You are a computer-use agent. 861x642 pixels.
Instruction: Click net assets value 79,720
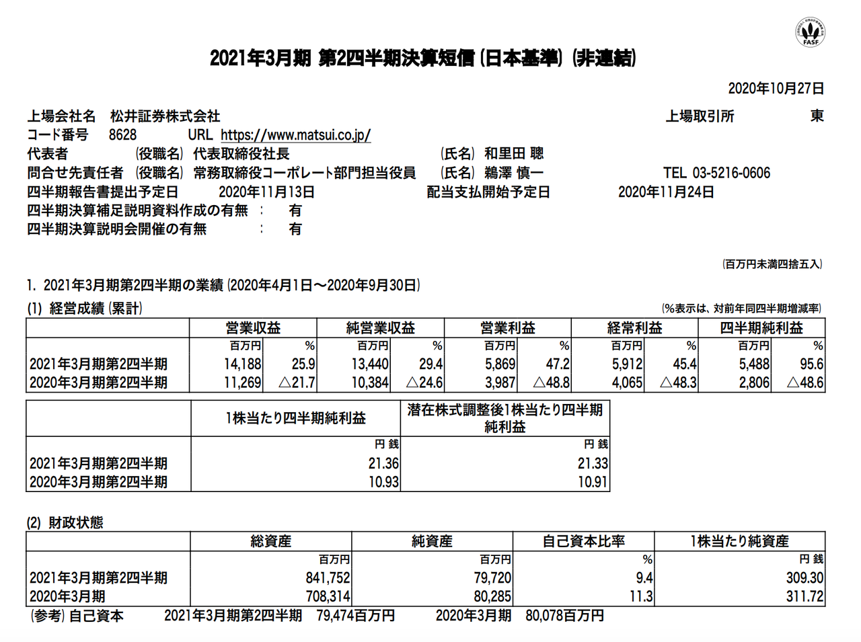coord(492,578)
